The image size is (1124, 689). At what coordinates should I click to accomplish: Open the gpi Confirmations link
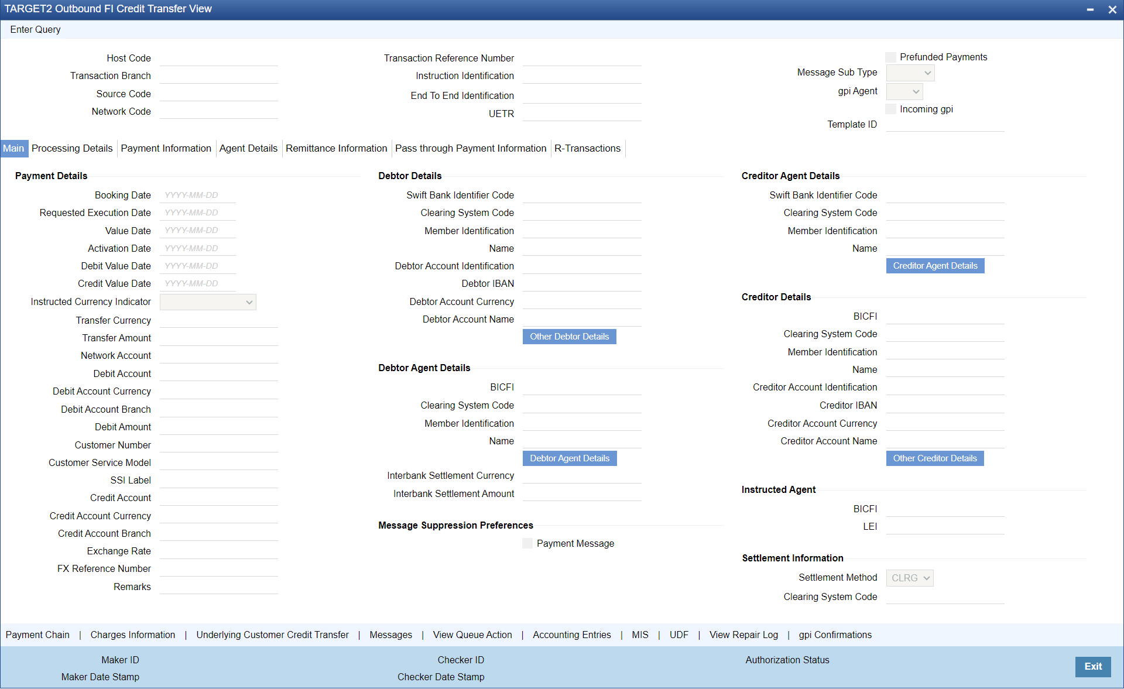pos(835,635)
